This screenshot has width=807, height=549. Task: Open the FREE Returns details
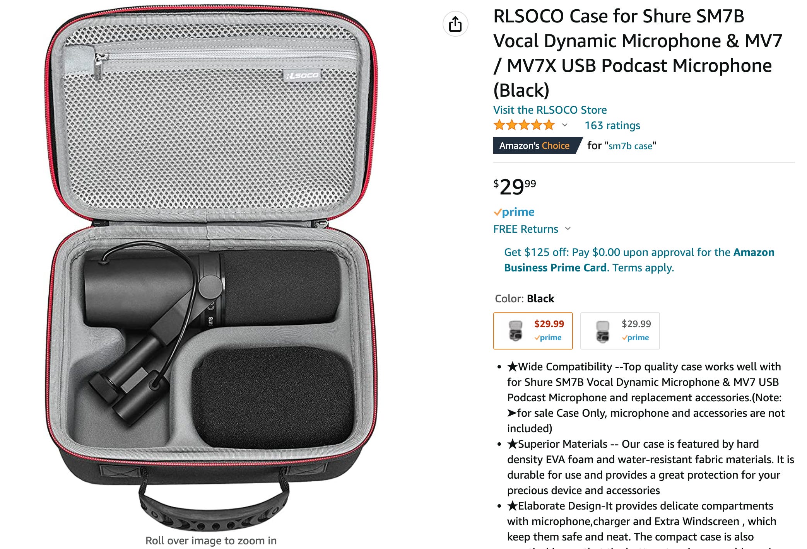point(526,229)
